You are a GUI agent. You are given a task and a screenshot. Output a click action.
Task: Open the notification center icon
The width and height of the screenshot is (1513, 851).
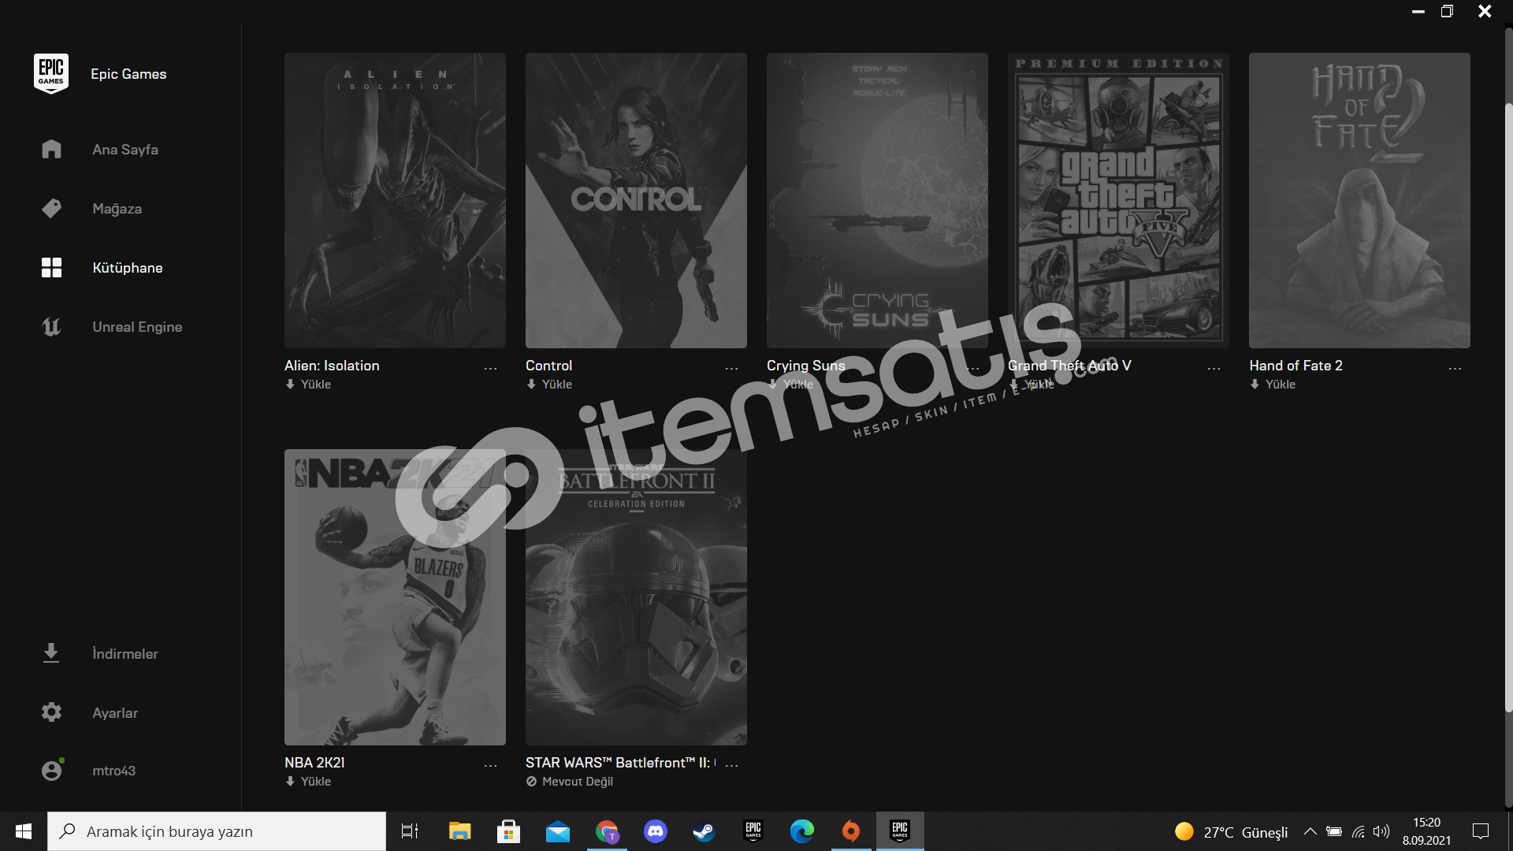point(1481,831)
